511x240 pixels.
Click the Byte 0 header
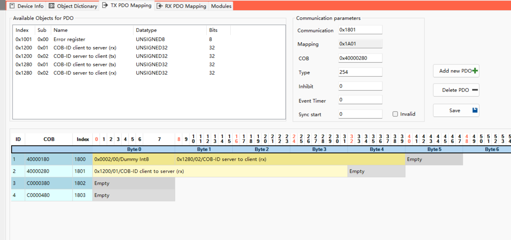[x=134, y=149]
